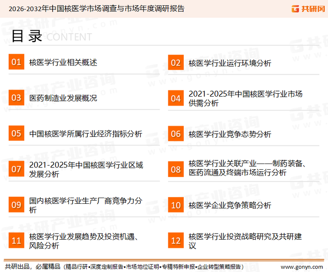Click the orange 07 number badge
The image size is (328, 272).
(16, 169)
